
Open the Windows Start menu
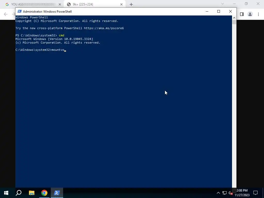6,193
